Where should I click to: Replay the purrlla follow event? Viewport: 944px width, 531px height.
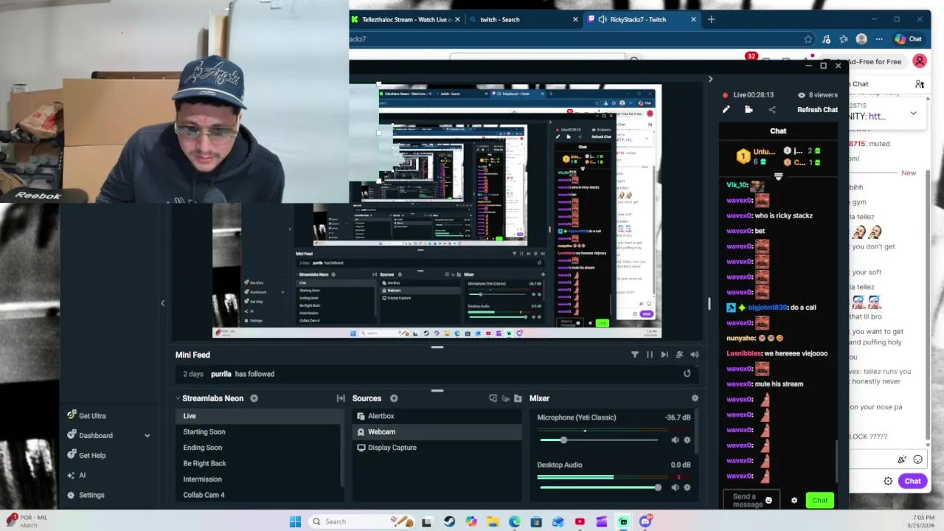687,374
